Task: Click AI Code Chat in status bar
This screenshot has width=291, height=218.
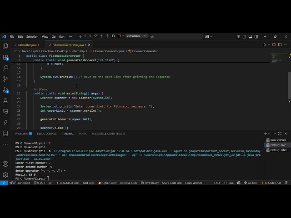Action: (x=271, y=183)
